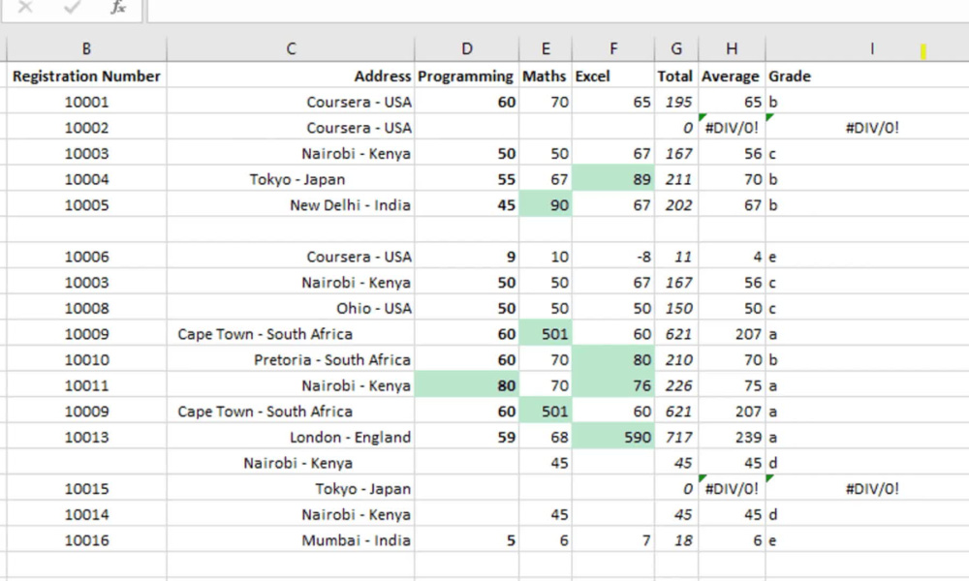Click the Programming header cell
The image size is (969, 581).
tap(467, 76)
